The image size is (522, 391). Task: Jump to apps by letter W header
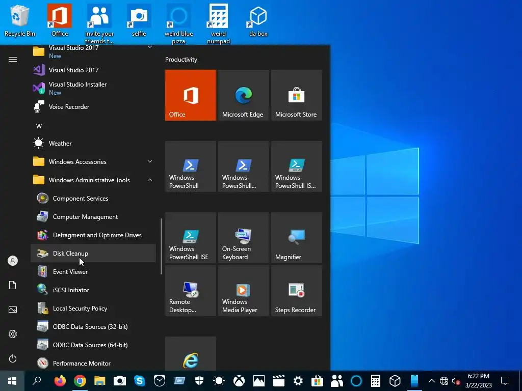point(39,126)
